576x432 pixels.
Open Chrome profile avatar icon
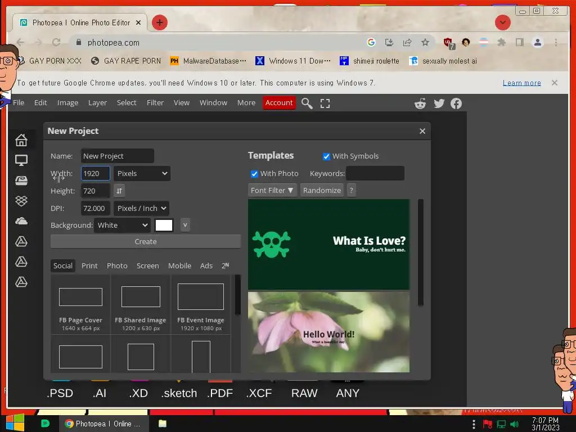click(537, 42)
